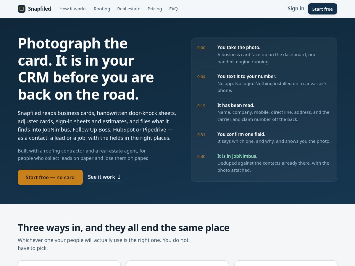The image size is (355, 266).
Task: Click 'Deduped against the contacts already there' text
Action: (x=273, y=167)
